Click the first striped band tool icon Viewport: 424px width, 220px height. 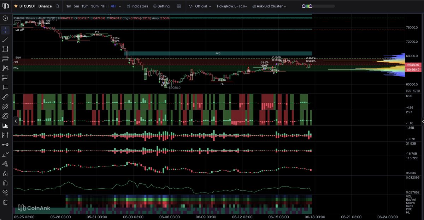5,106
